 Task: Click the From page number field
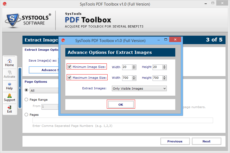tap(50, 106)
